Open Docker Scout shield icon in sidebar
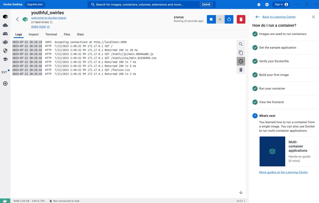The image size is (319, 203). [x=5, y=51]
